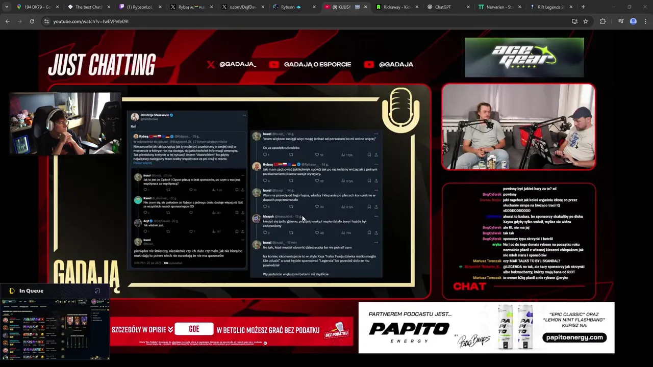Click the podcast hosts camera feed
Screen dimensions: 653x367
click(518, 127)
